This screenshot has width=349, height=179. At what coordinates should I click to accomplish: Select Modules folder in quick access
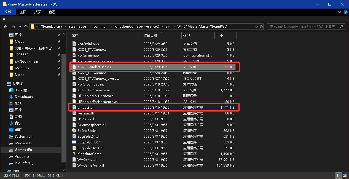coord(22,68)
